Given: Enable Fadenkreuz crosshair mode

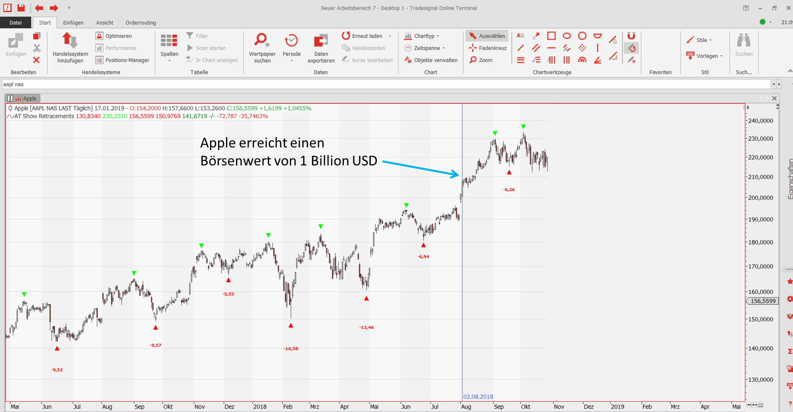Looking at the screenshot, I should click(488, 48).
